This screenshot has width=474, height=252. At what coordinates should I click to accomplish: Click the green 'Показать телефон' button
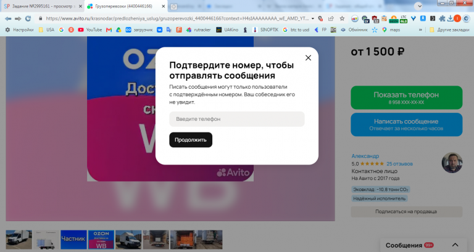[406, 97]
